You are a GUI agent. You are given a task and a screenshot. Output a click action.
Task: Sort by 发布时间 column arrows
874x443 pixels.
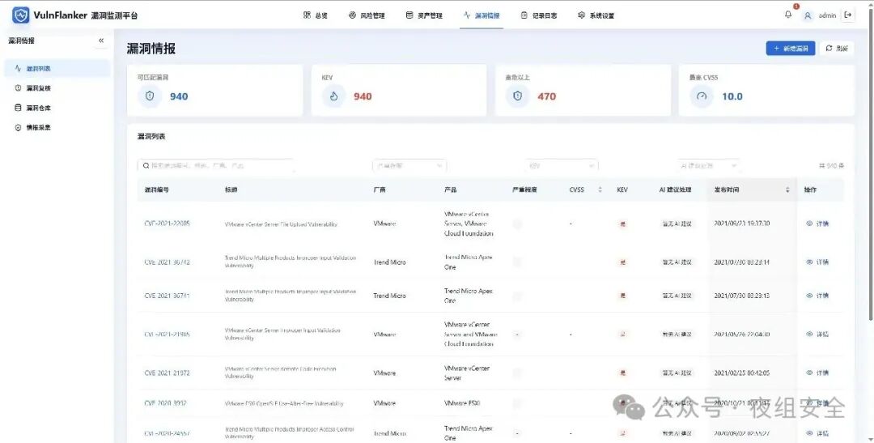click(787, 190)
